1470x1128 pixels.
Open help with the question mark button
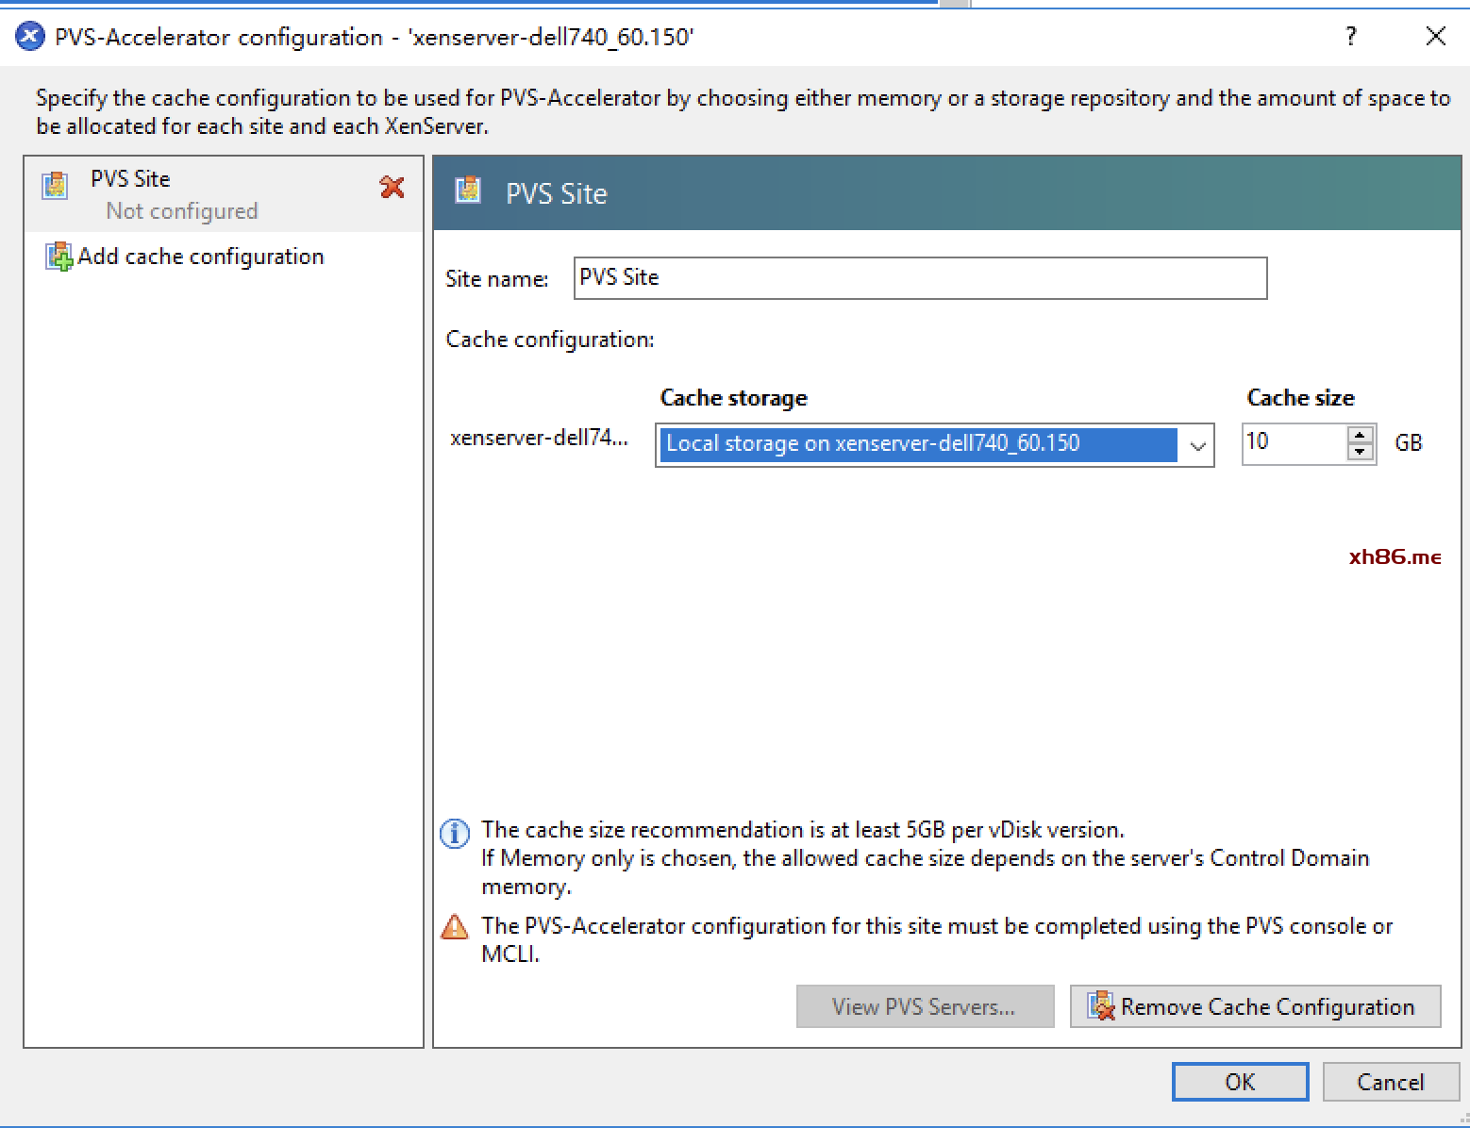click(x=1351, y=37)
